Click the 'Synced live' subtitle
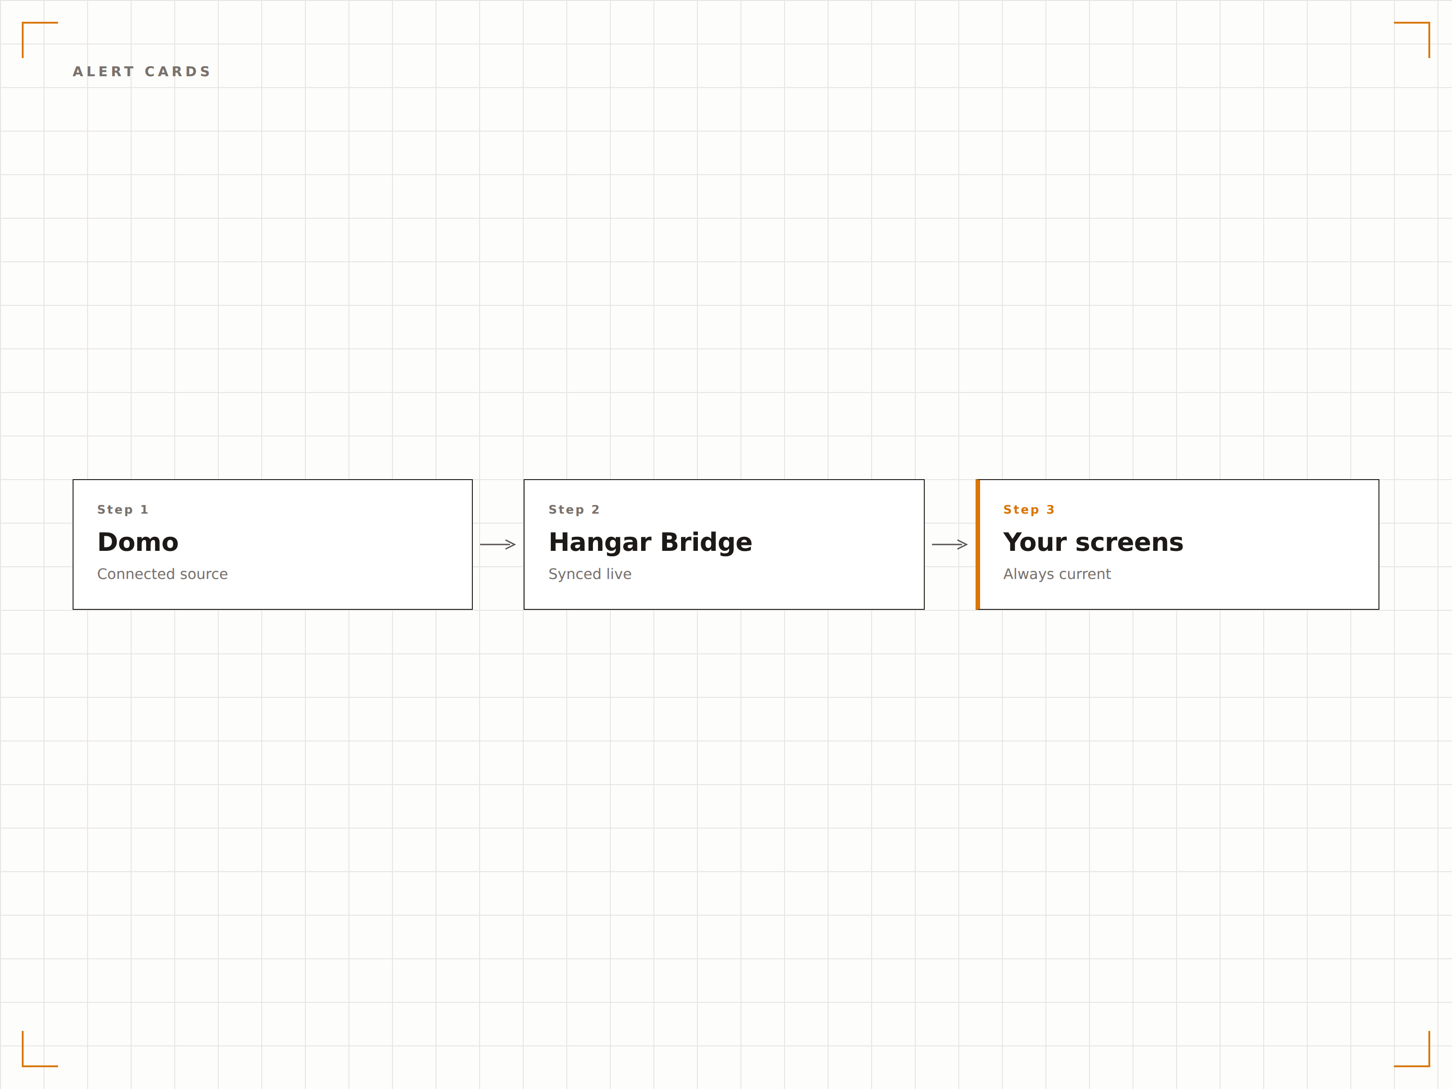The image size is (1452, 1089). coord(589,574)
